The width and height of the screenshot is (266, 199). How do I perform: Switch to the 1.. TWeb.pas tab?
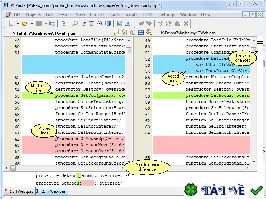(19, 191)
